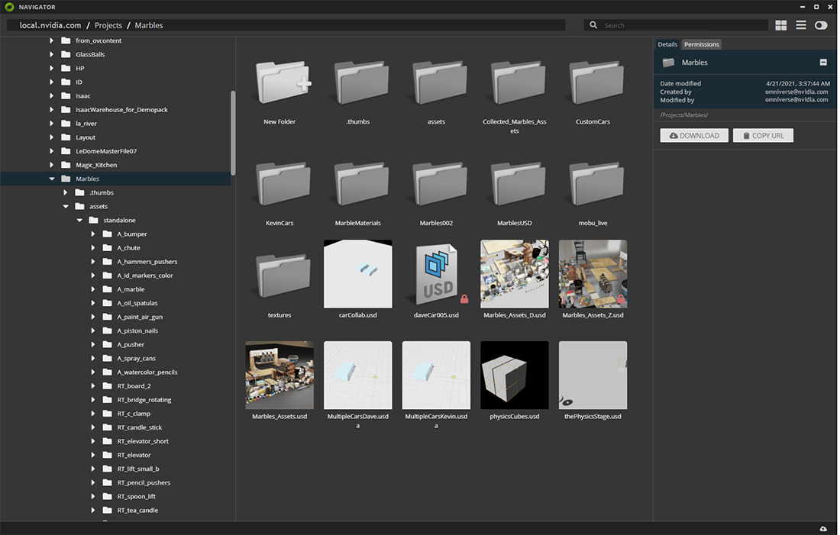
Task: Open the assets folder in grid
Action: [x=439, y=82]
